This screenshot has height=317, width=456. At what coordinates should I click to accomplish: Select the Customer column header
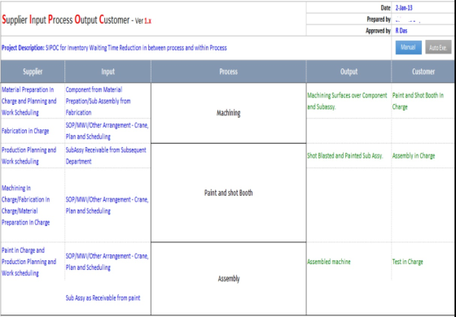(x=423, y=72)
